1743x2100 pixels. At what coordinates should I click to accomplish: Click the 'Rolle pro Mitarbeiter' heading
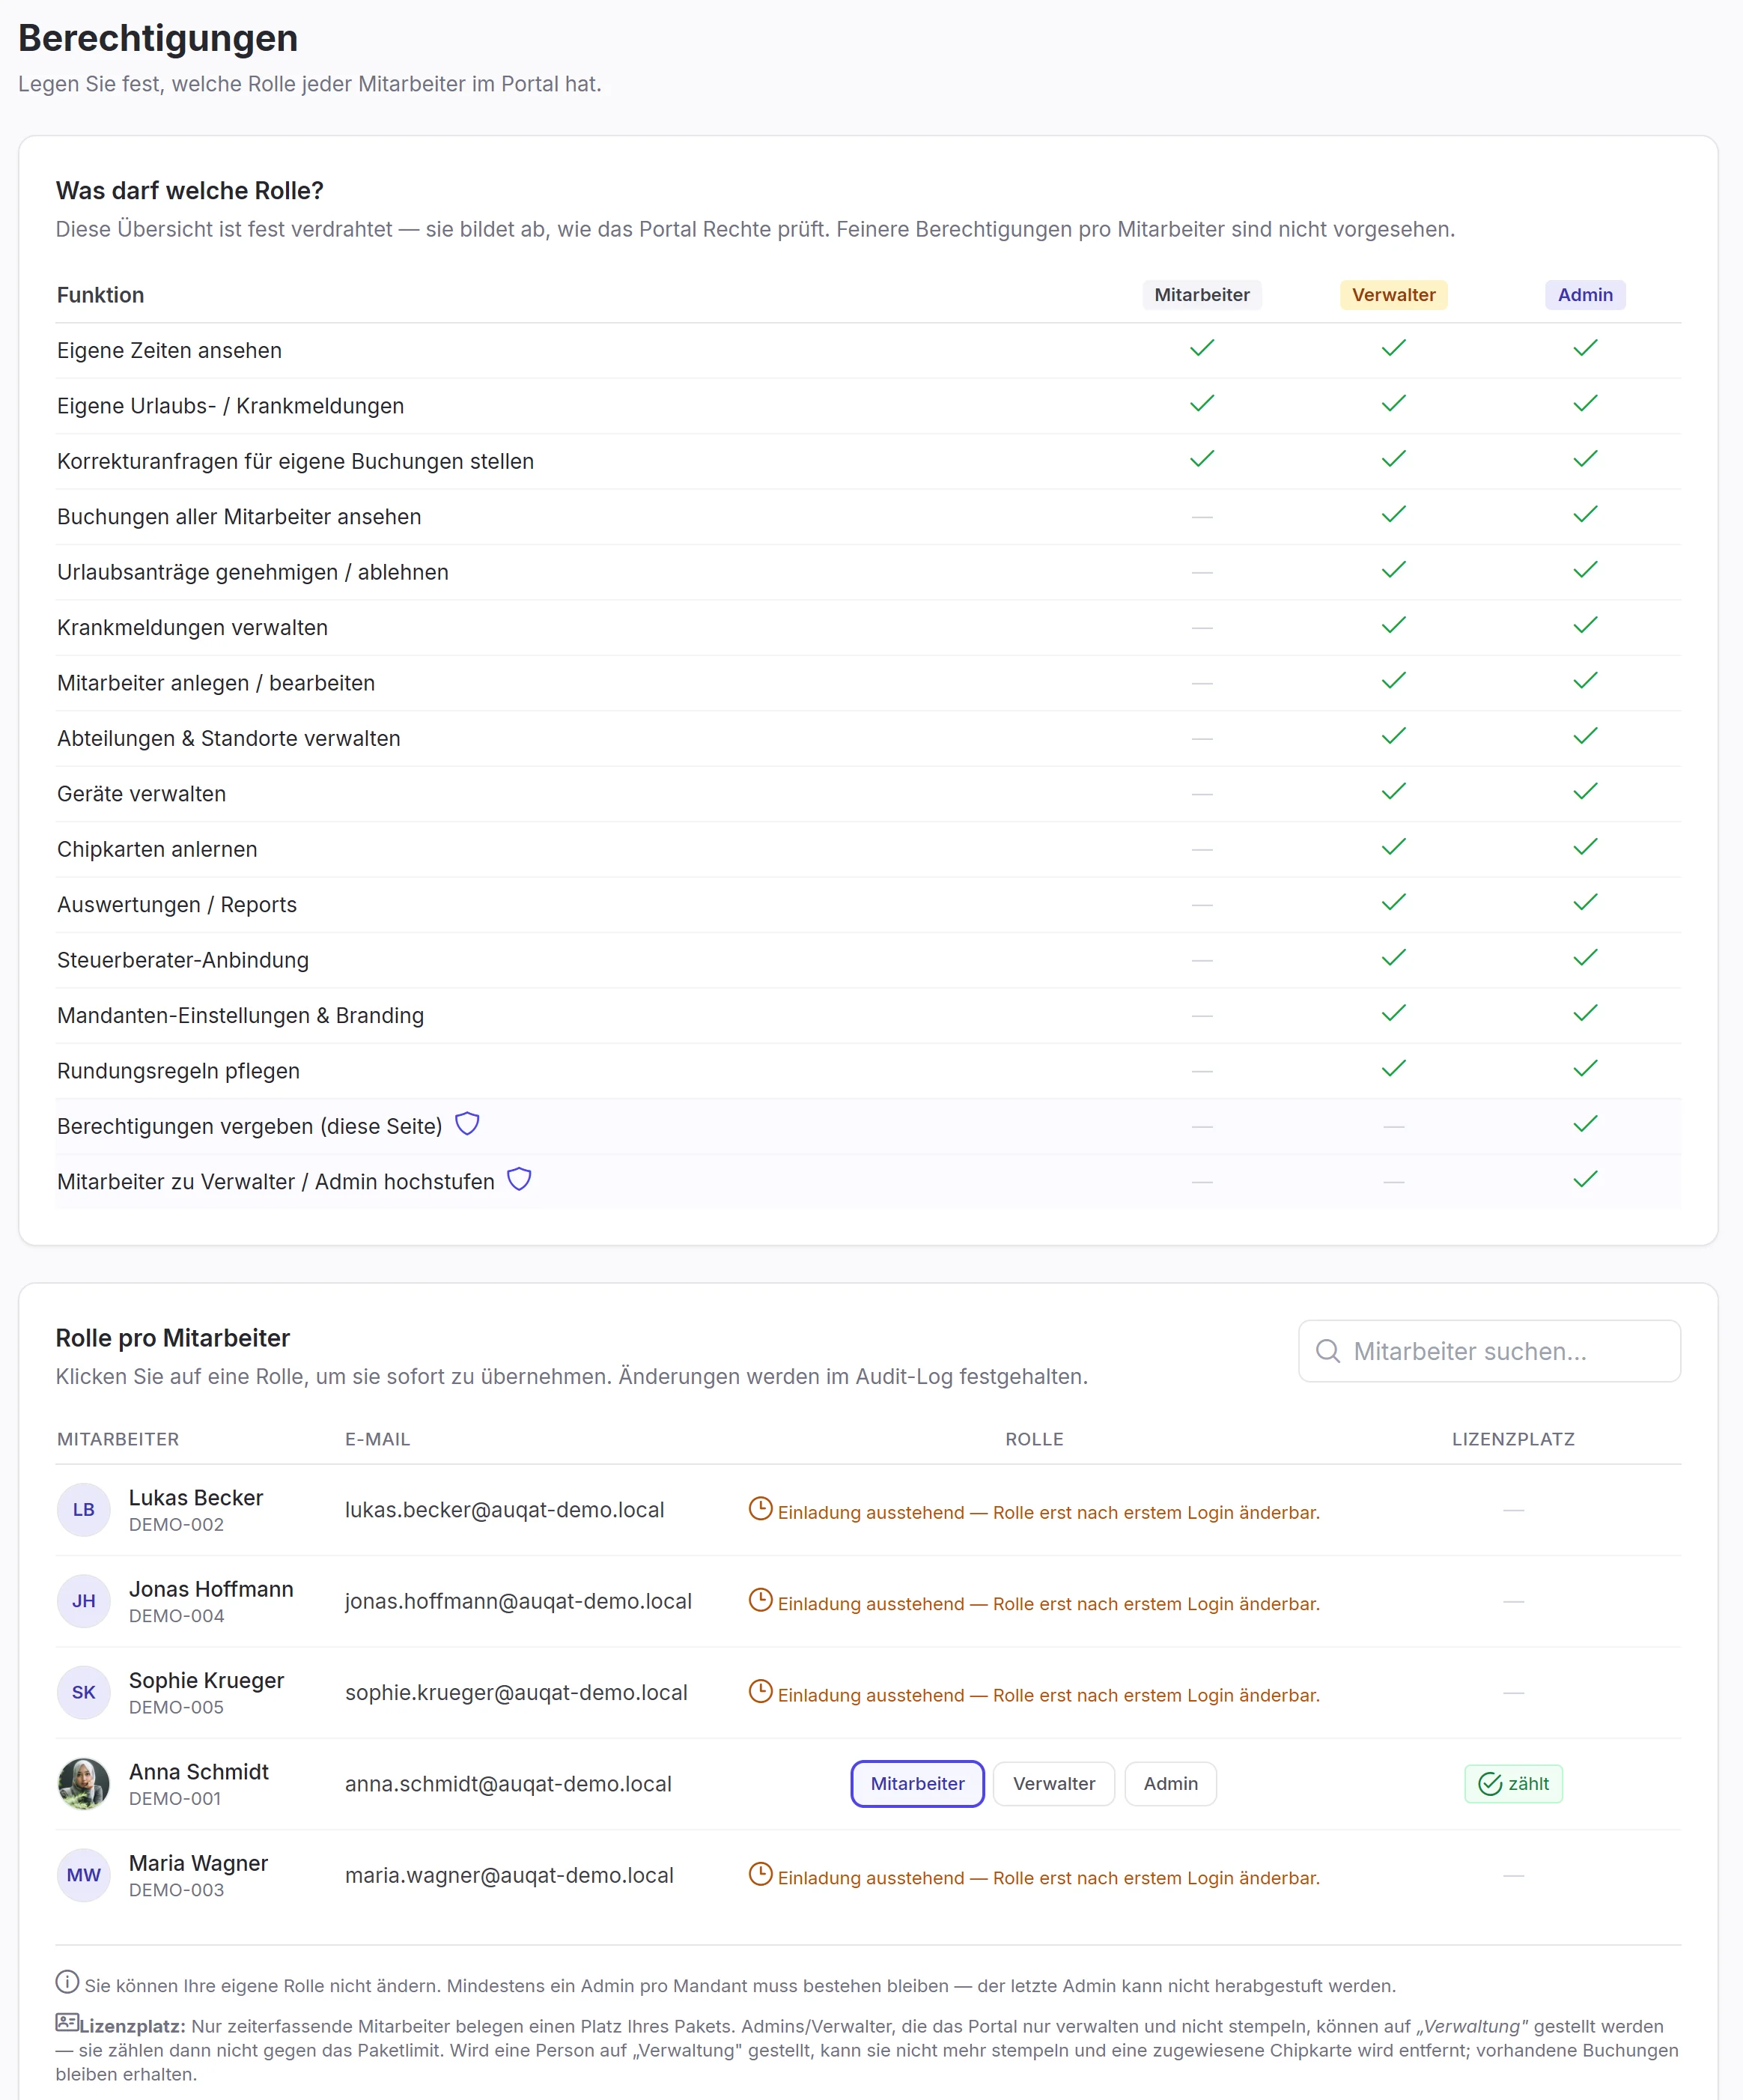[x=173, y=1338]
